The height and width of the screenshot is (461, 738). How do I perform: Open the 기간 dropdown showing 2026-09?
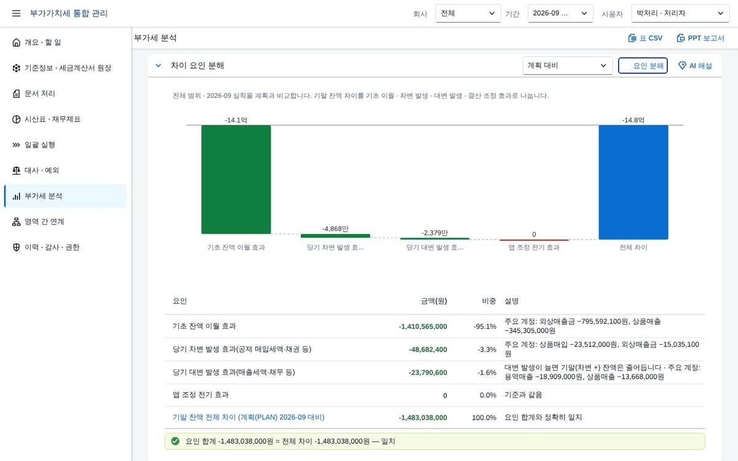[560, 14]
